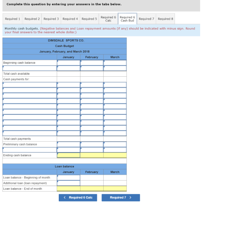
Task: Click January Beginning cash balance cell
Action: [x=68, y=63]
